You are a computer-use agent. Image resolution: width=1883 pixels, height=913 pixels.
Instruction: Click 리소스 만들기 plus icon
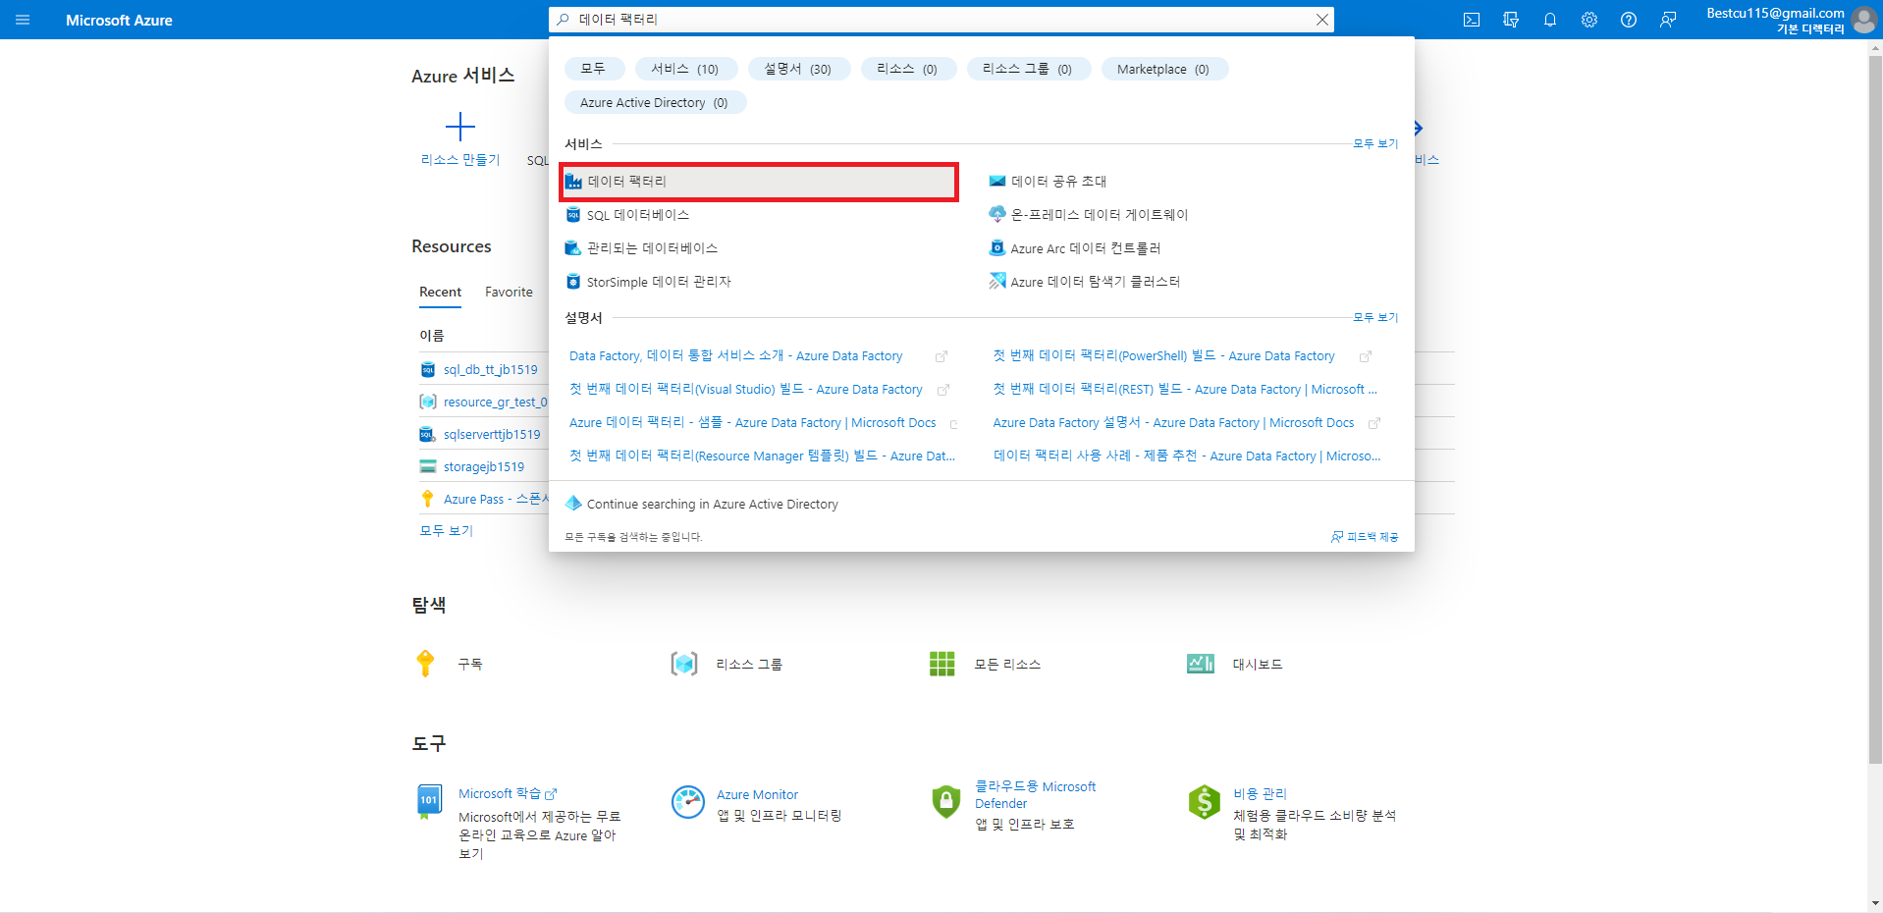(x=460, y=127)
